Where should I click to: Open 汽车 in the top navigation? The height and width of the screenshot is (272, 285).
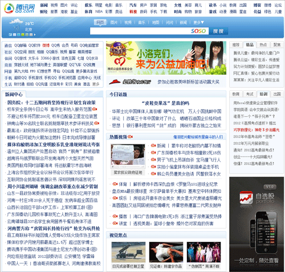(x=133, y=5)
